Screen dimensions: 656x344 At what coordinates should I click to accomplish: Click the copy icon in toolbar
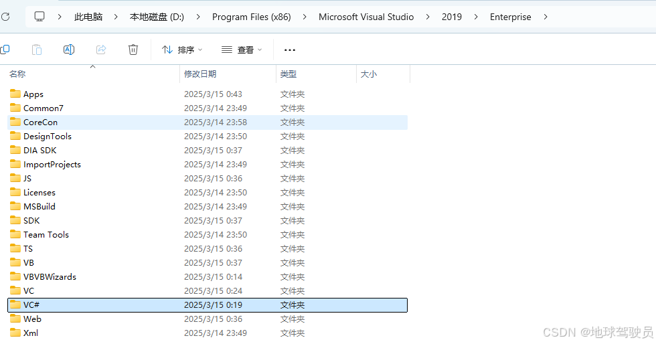tap(5, 50)
